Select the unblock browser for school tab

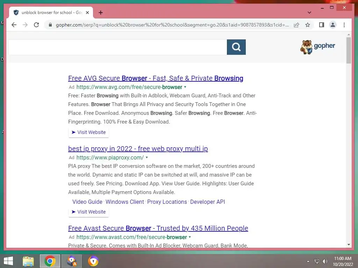coord(51,13)
